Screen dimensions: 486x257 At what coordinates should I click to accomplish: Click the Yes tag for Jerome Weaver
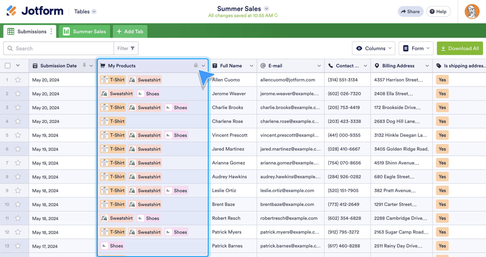pyautogui.click(x=442, y=94)
